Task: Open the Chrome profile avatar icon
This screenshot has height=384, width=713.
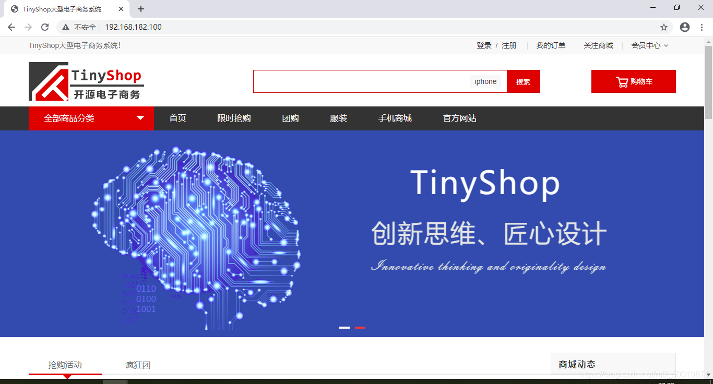Action: pos(685,27)
